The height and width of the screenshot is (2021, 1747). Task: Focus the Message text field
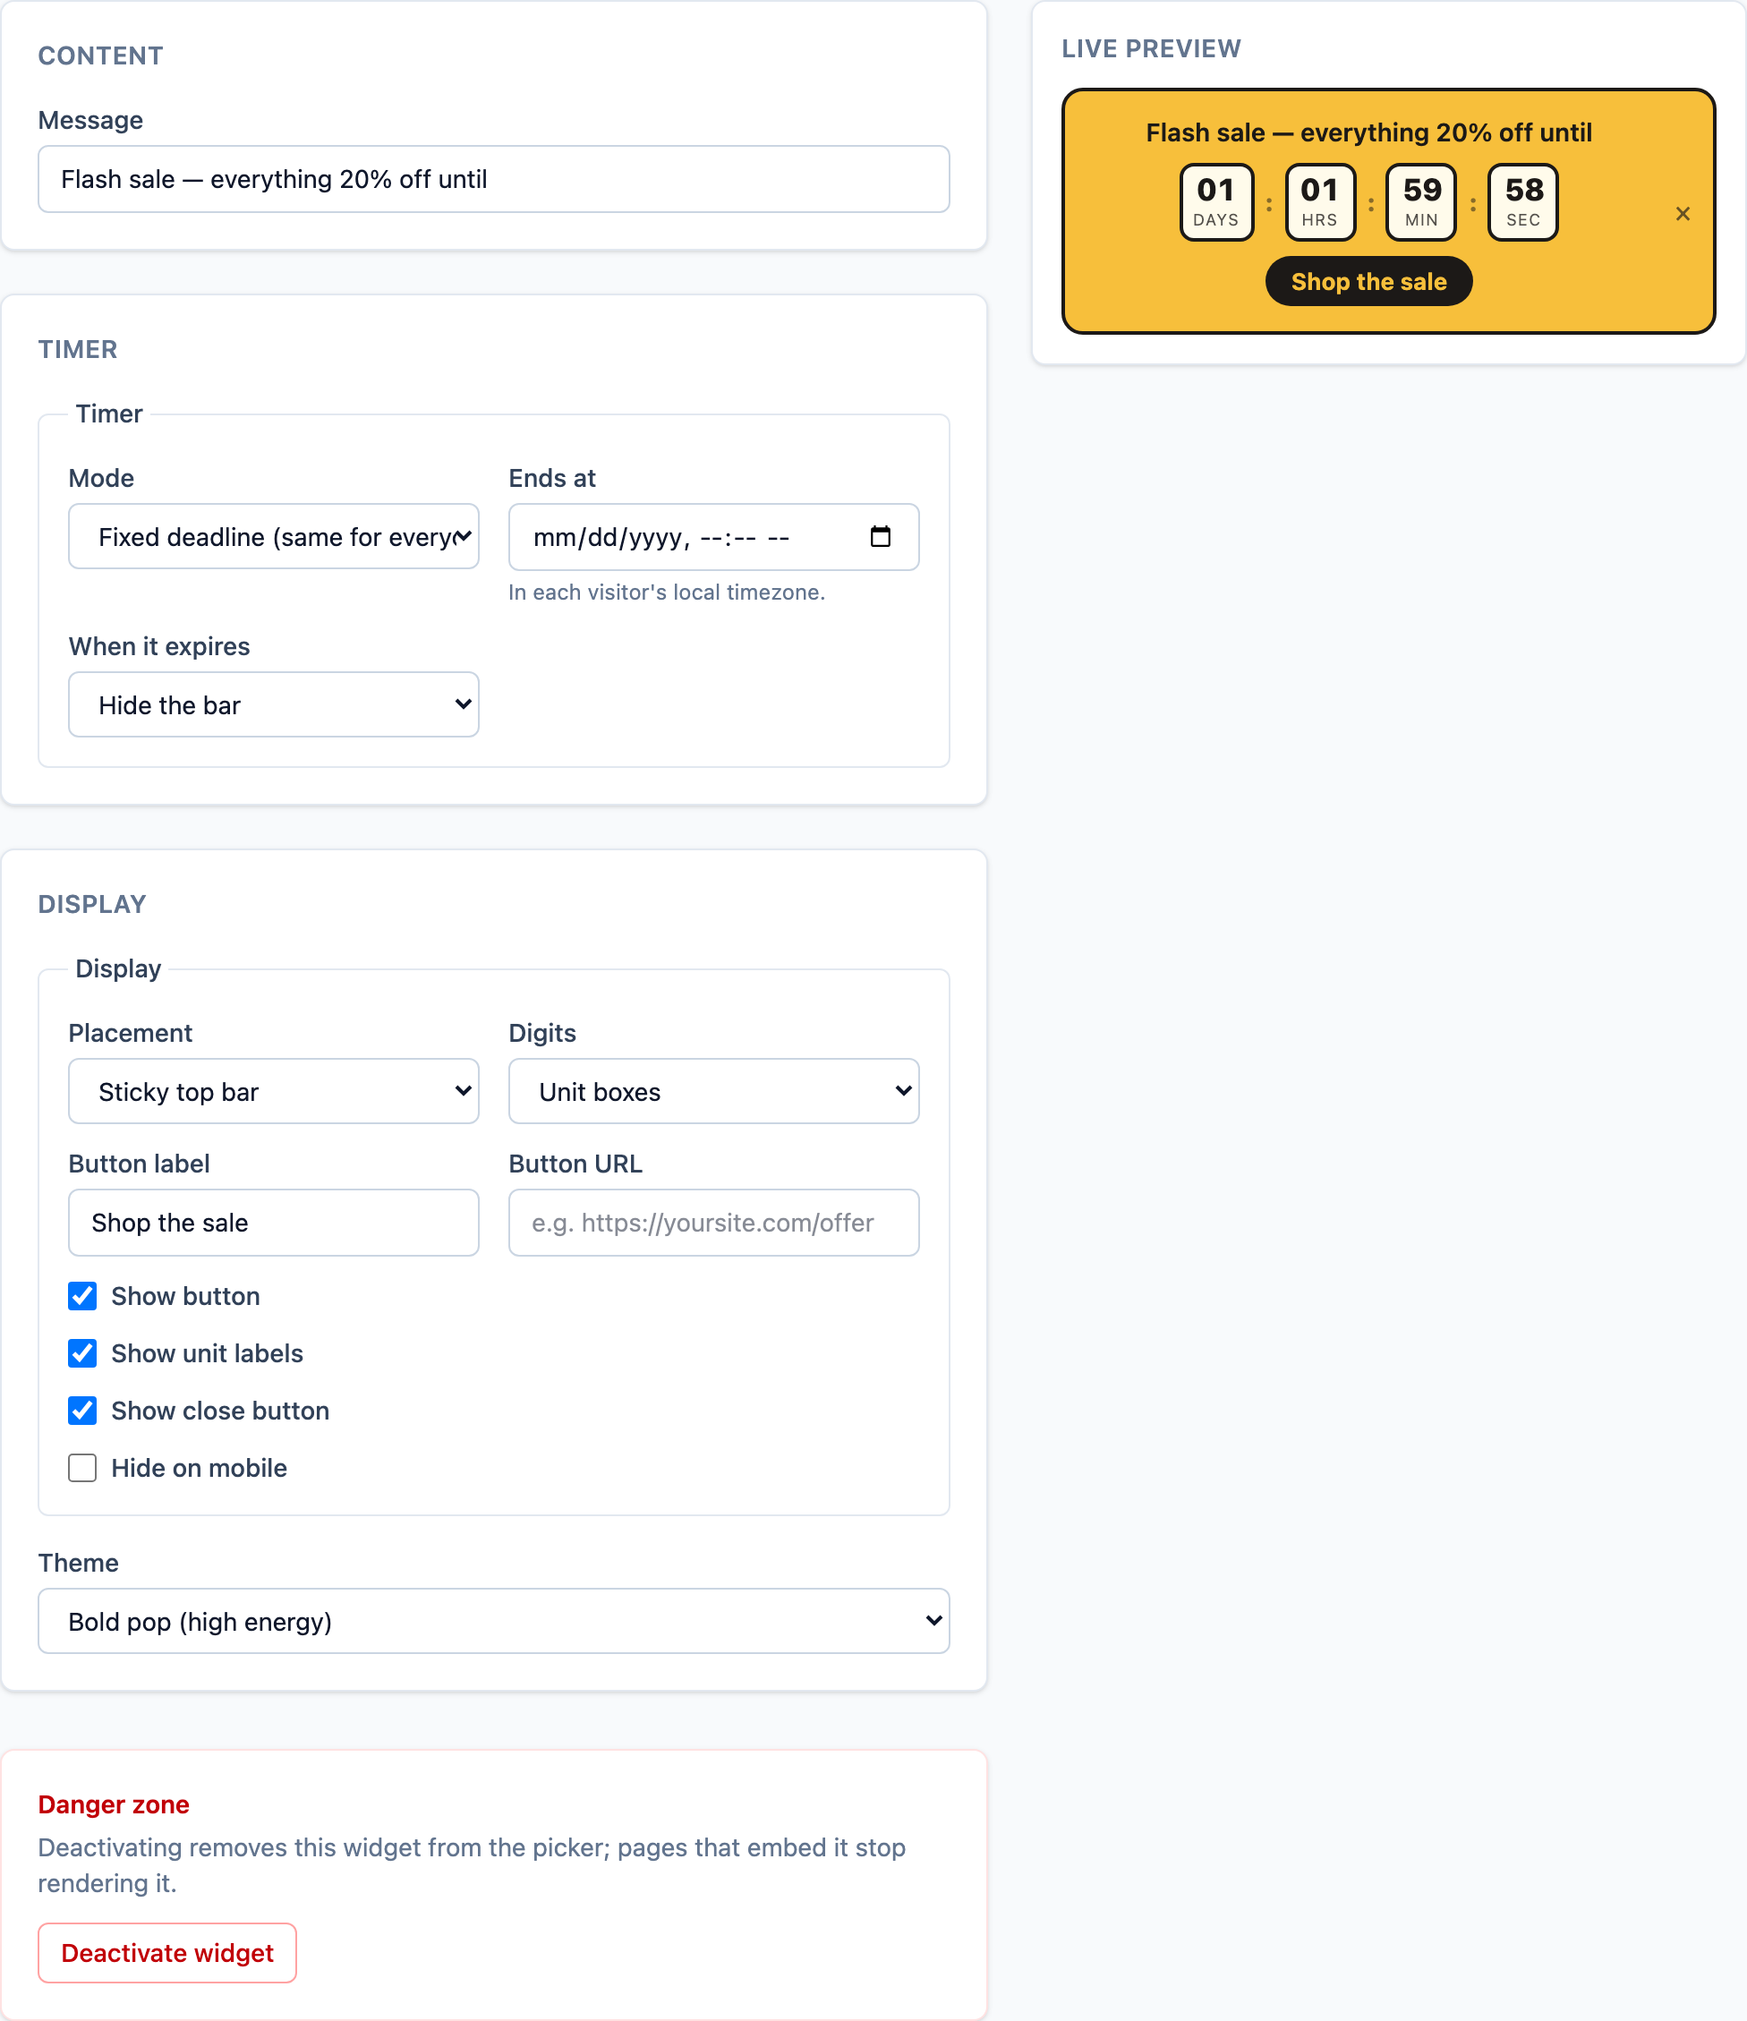pyautogui.click(x=493, y=180)
